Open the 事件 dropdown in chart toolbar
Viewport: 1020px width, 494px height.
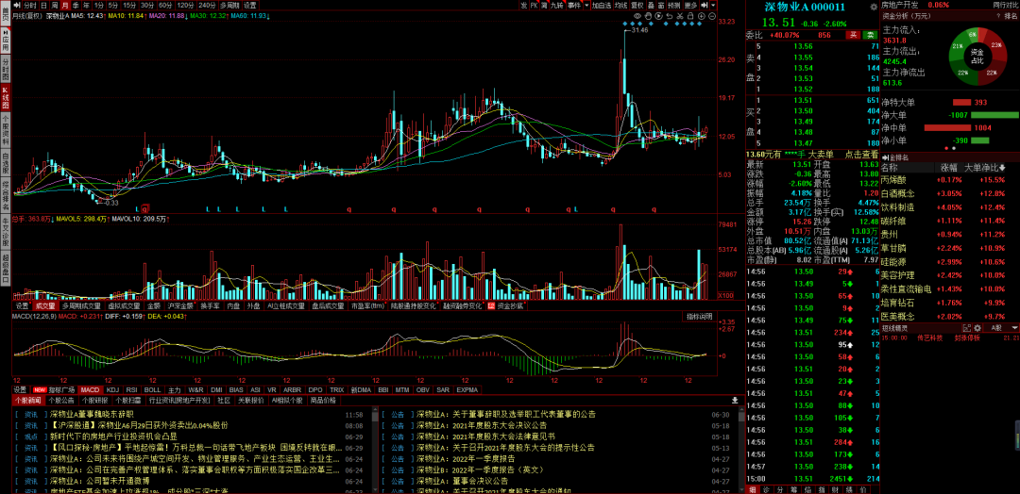pyautogui.click(x=575, y=5)
